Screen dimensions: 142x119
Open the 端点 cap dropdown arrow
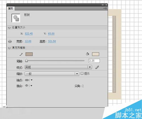32,80
